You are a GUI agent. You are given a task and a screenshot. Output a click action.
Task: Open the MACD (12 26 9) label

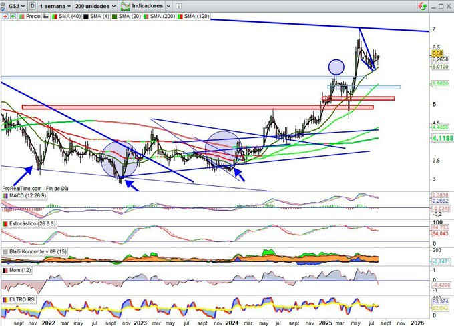pyautogui.click(x=27, y=196)
